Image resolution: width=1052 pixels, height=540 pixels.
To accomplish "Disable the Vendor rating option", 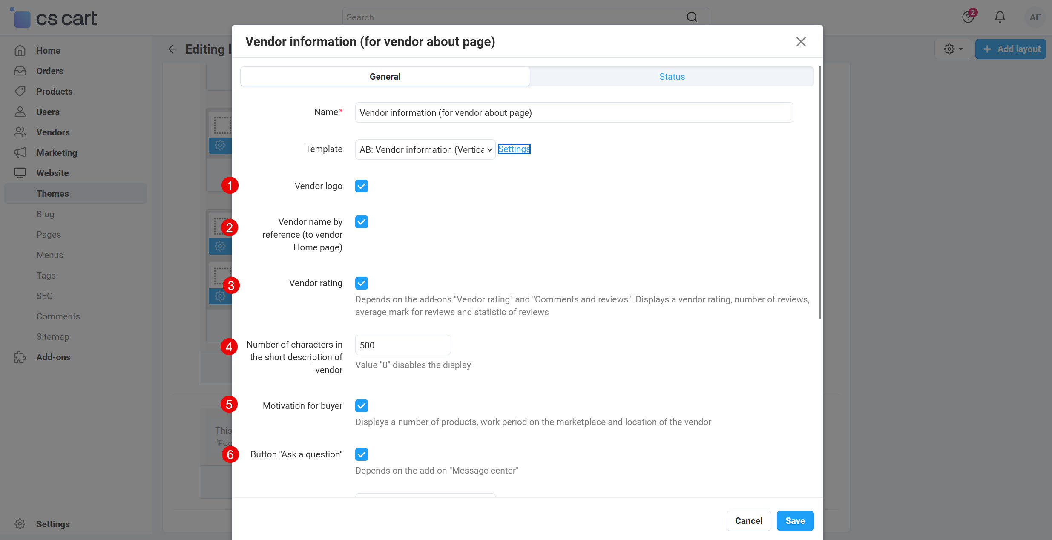I will click(361, 283).
